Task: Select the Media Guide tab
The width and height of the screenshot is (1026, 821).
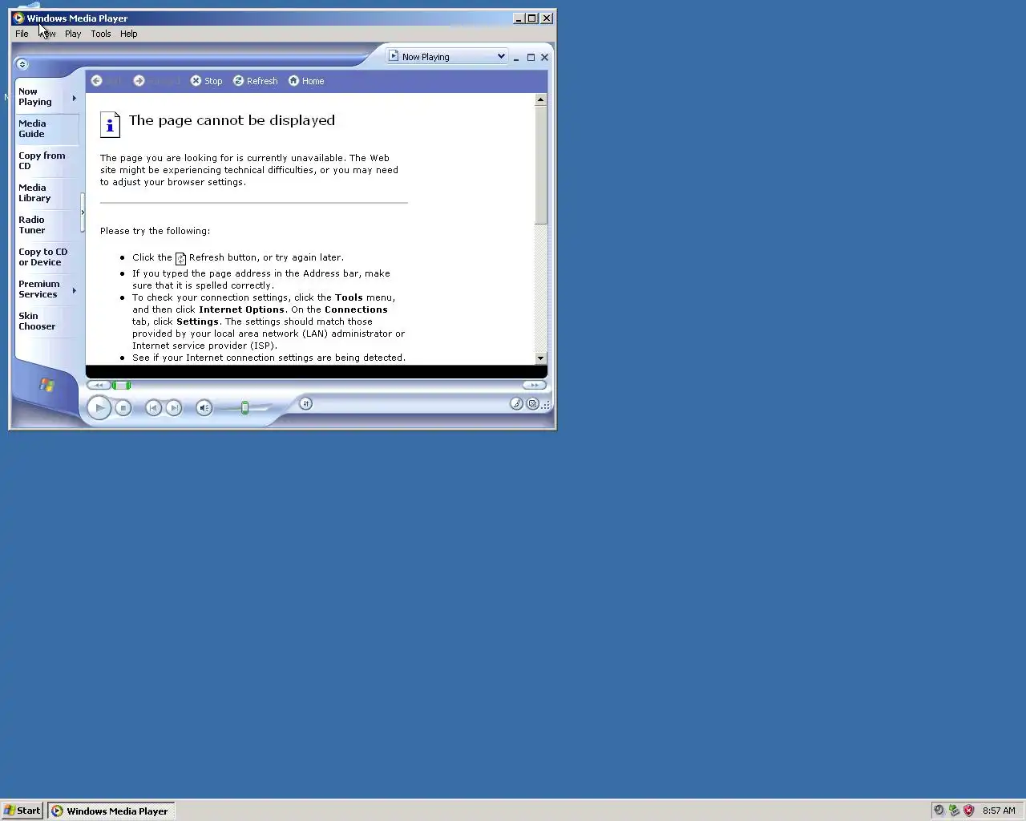Action: click(x=47, y=128)
